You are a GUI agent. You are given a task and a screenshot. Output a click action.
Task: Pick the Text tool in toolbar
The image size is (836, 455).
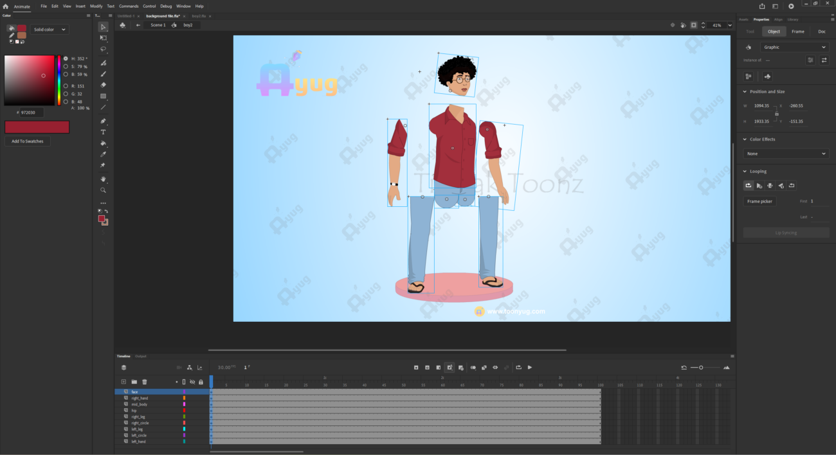(103, 132)
